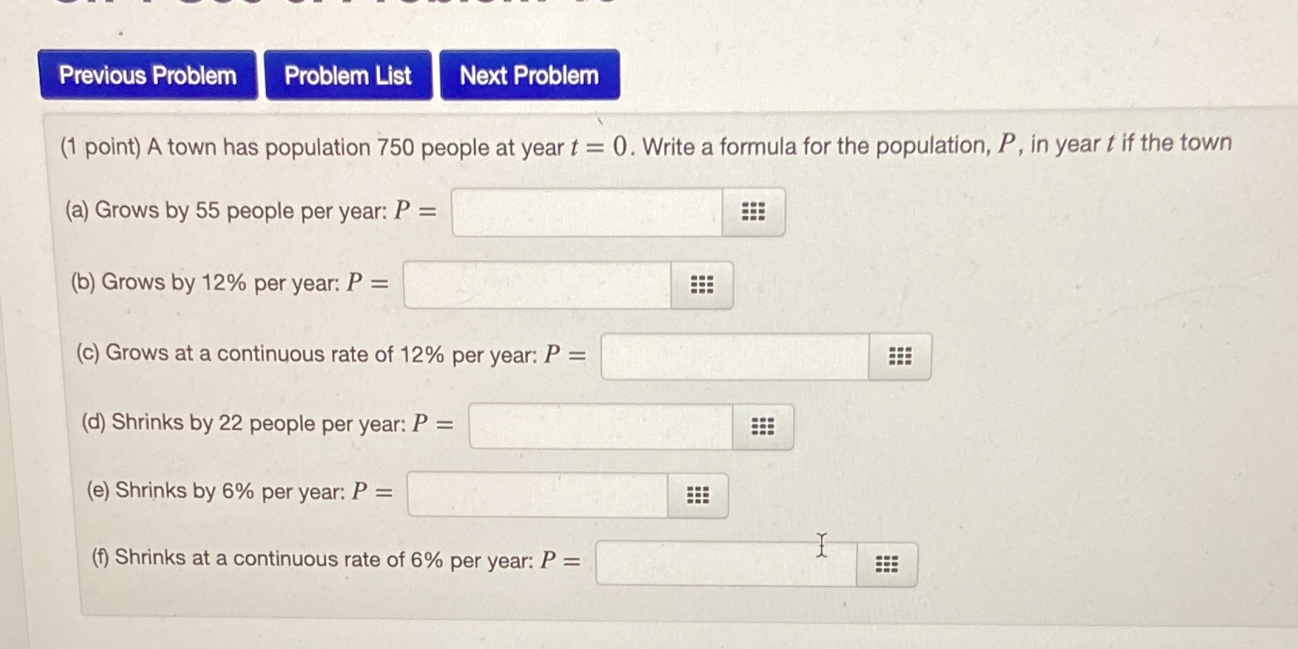Place cursor in part (f)'s answer box

click(x=725, y=565)
